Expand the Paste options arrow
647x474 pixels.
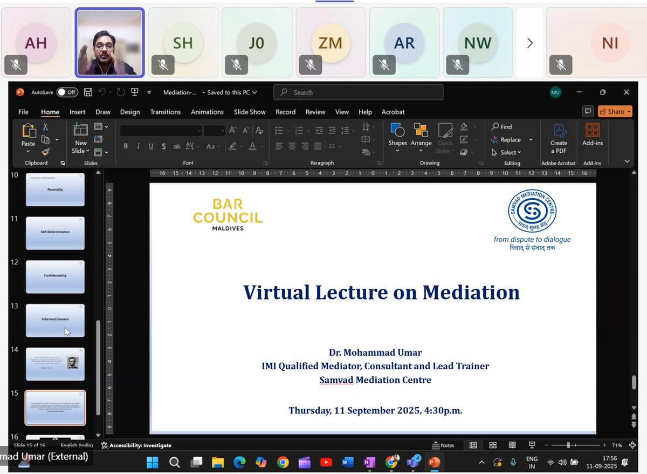pos(28,152)
